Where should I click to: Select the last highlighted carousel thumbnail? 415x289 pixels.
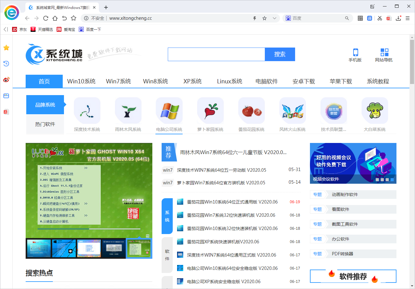coord(140,248)
